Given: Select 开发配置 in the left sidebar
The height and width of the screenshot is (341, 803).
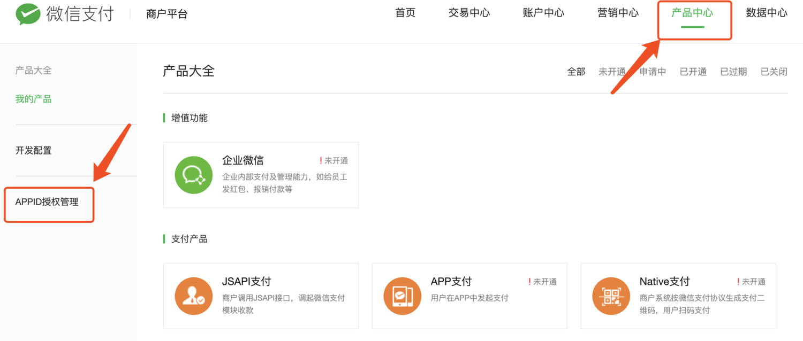Looking at the screenshot, I should coord(33,151).
